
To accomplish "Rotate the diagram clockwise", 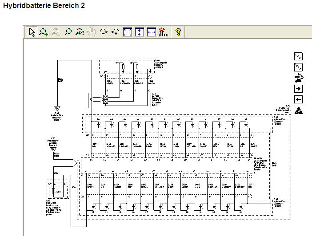I will [104, 32].
